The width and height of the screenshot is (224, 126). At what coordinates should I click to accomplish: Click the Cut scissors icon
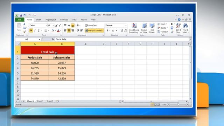(24, 24)
